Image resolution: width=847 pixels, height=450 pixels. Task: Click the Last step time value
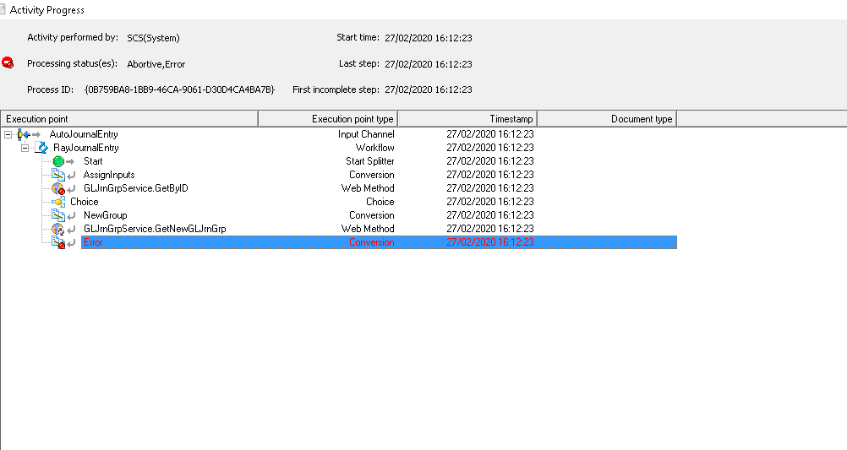tap(429, 63)
